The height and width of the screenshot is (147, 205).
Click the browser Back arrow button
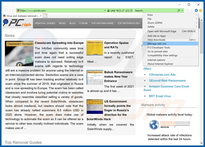tap(6, 10)
